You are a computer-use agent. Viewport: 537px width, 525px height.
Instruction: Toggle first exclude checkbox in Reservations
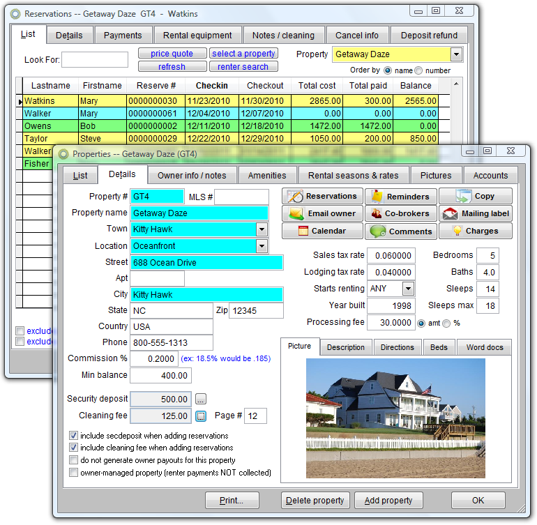coord(20,330)
